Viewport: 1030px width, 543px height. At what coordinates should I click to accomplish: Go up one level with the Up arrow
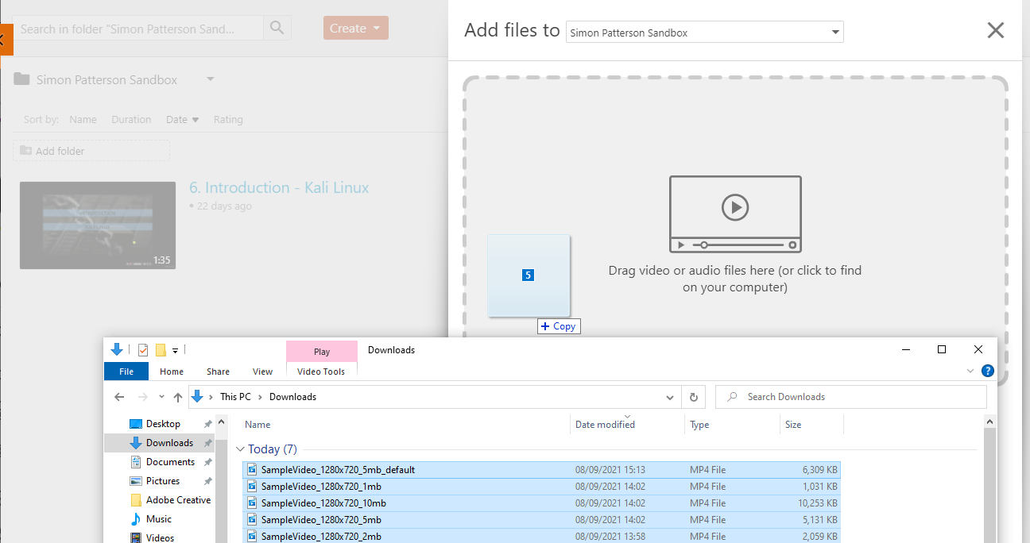[178, 397]
